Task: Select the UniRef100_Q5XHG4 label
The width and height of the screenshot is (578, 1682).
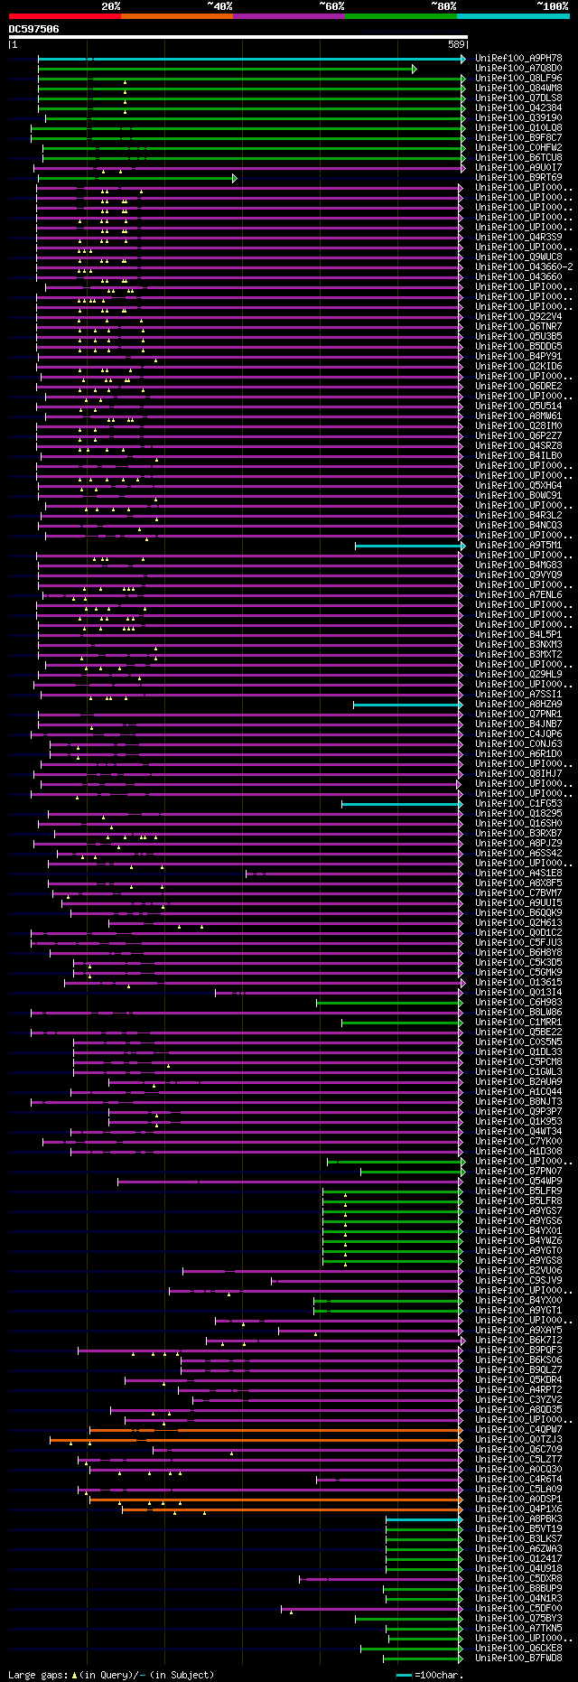Action: pos(518,485)
